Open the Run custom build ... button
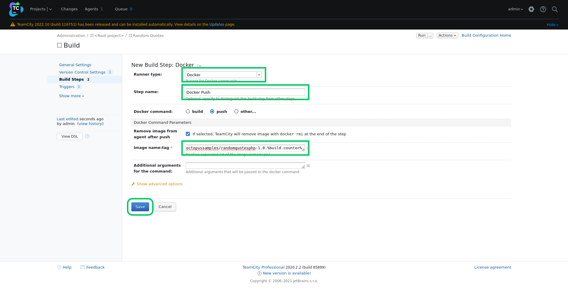568x294 pixels. pos(430,35)
